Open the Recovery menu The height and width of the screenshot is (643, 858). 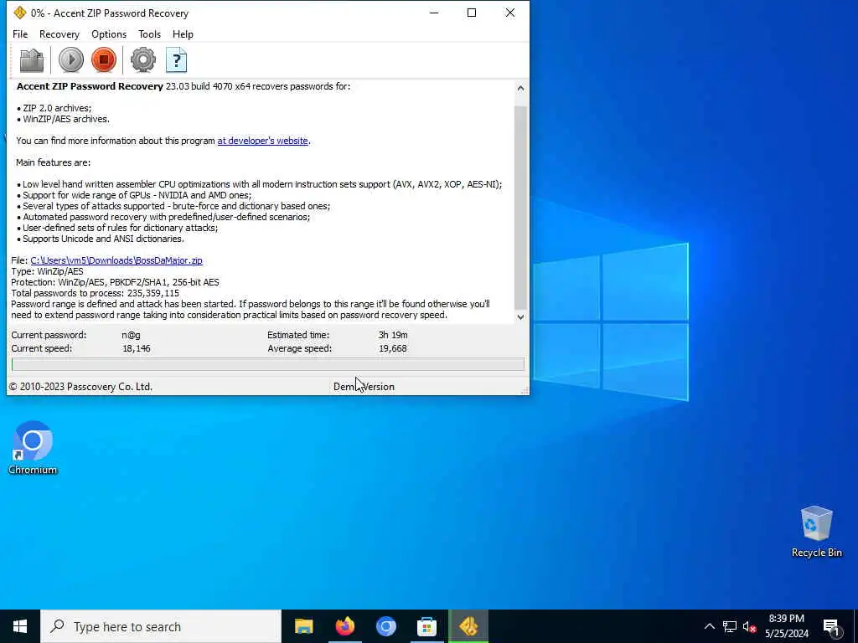point(59,33)
